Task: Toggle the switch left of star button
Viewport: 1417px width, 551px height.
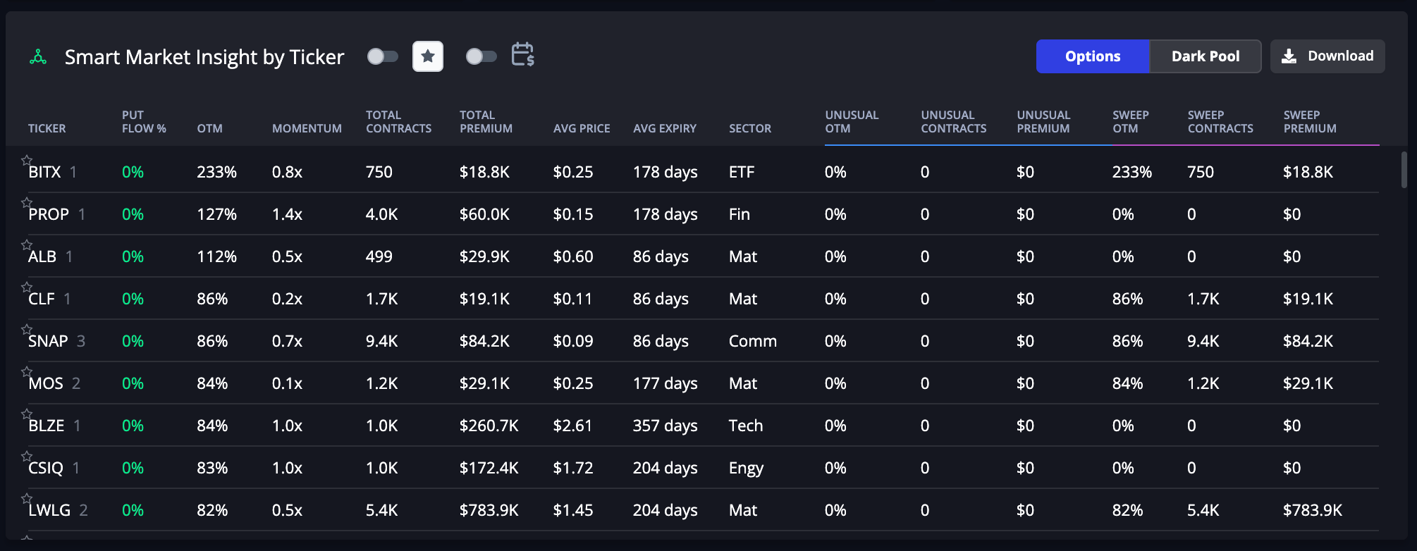Action: [x=383, y=56]
